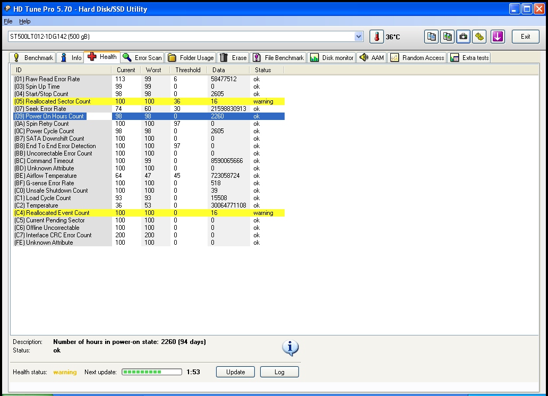
Task: Click the trash can Erase icon
Action: point(224,57)
